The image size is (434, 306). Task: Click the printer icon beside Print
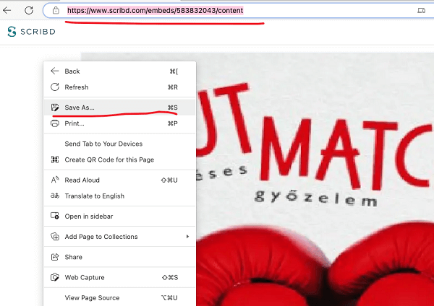(x=55, y=123)
